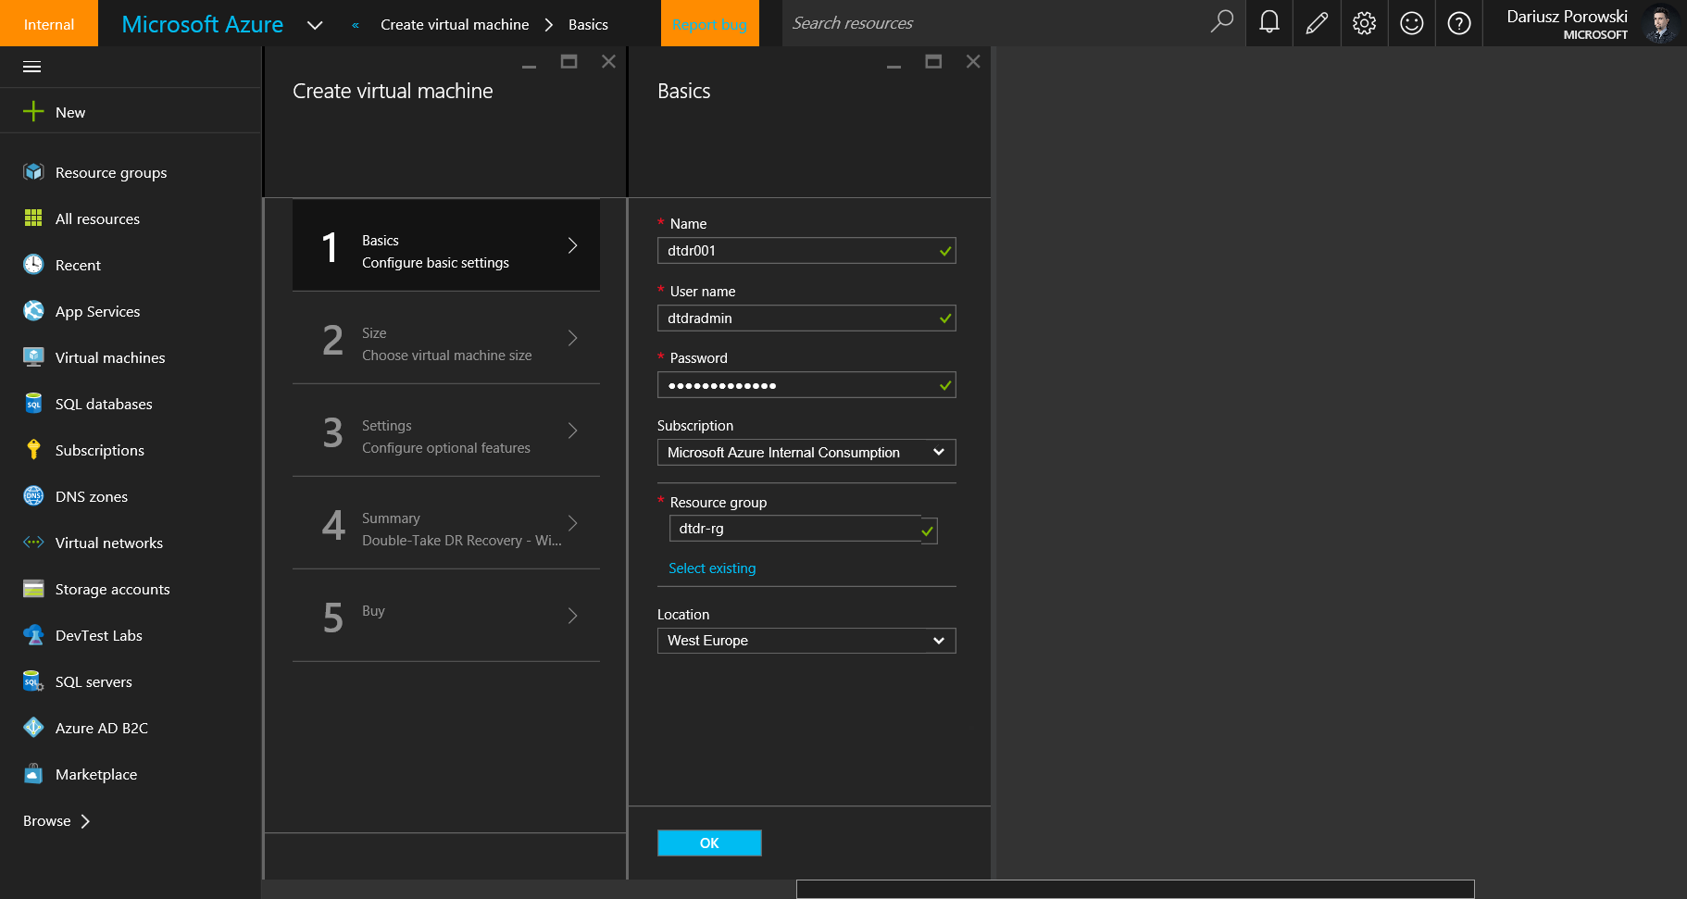The image size is (1687, 899).
Task: Click Microsoft Azure logo text
Action: [203, 24]
